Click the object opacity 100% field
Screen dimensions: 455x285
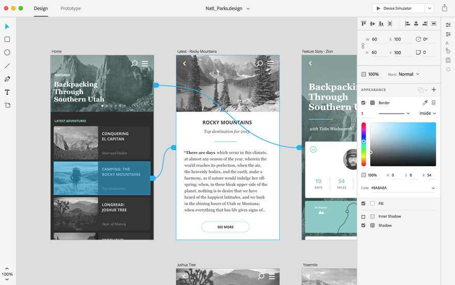pos(375,74)
